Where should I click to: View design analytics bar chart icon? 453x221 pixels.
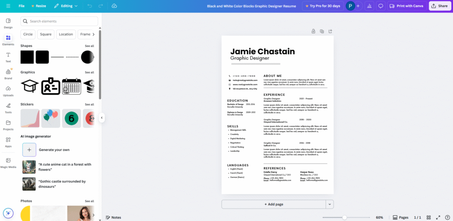(369, 6)
